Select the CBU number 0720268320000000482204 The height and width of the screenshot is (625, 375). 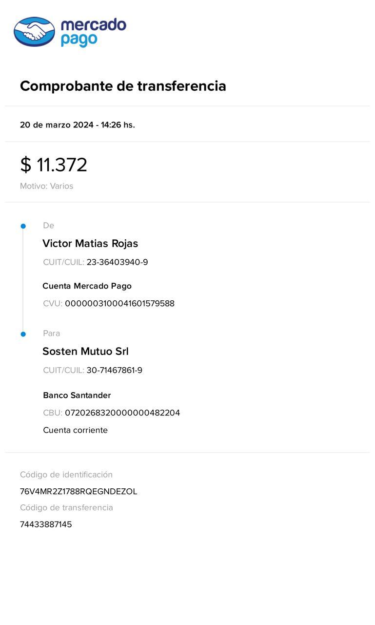(122, 413)
